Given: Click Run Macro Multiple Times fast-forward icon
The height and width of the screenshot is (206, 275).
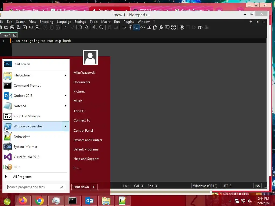Looking at the screenshot, I should [200, 27].
